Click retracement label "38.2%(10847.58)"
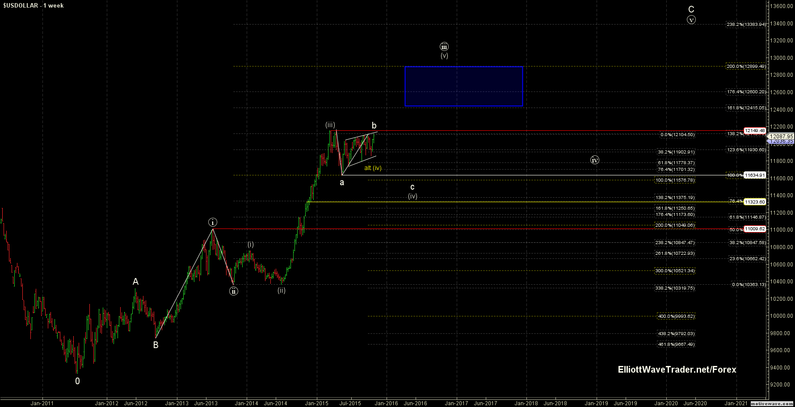 [x=747, y=243]
